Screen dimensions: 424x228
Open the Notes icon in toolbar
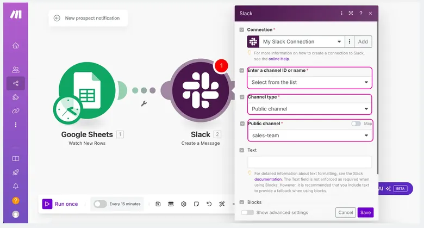point(197,204)
